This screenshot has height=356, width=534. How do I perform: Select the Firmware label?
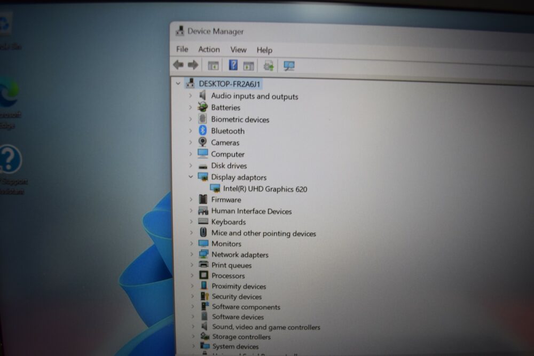tap(226, 200)
